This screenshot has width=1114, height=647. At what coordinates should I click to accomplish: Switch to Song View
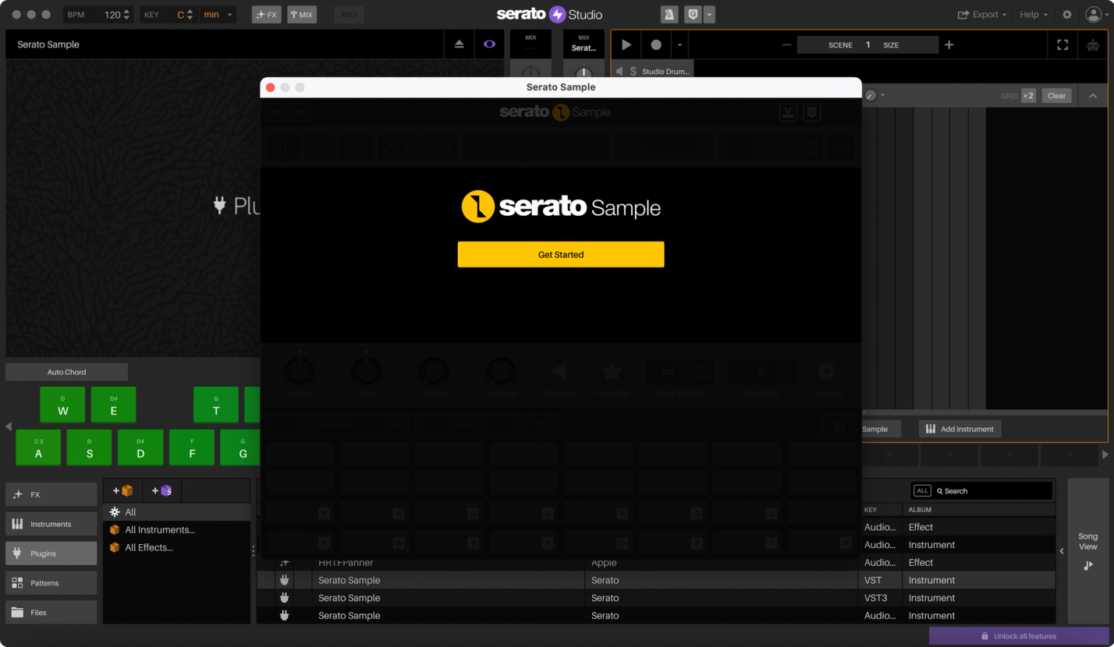[x=1087, y=541]
